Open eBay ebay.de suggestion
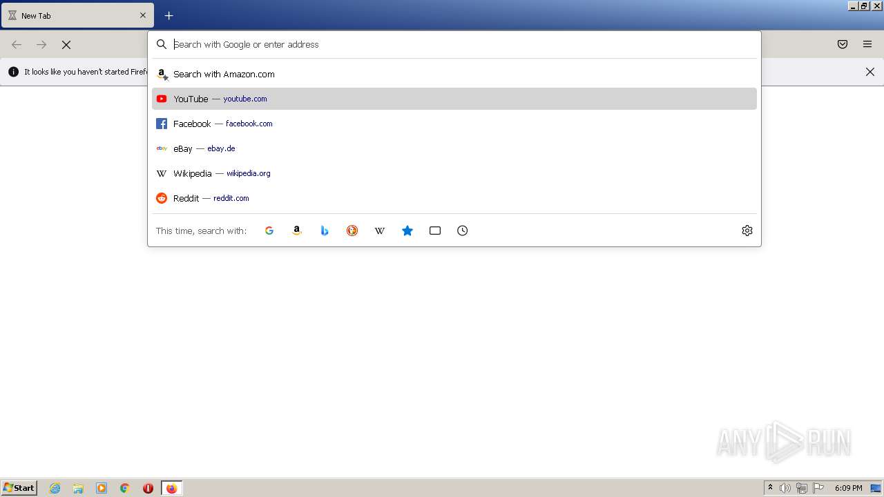The height and width of the screenshot is (497, 884). point(454,148)
